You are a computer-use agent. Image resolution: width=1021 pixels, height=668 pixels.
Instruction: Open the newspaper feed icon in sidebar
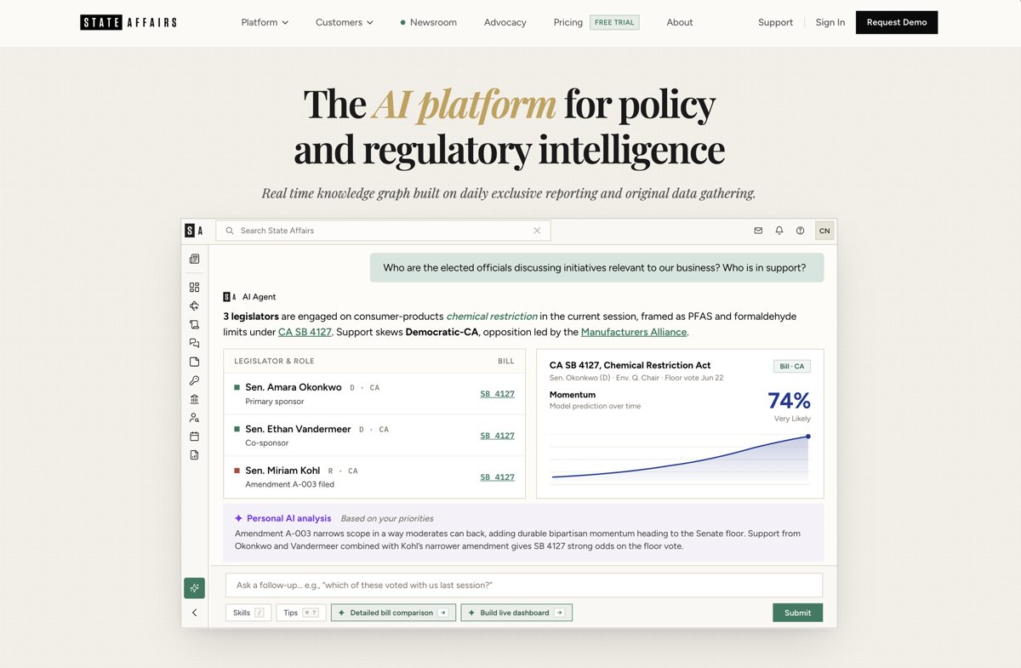(x=194, y=259)
